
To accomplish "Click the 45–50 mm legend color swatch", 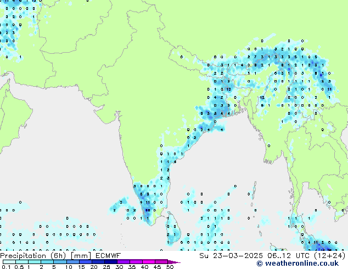I will 161,262.
